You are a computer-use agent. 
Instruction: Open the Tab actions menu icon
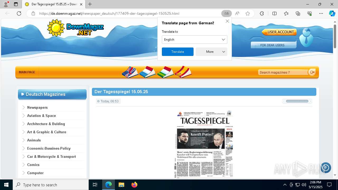pyautogui.click(x=16, y=4)
